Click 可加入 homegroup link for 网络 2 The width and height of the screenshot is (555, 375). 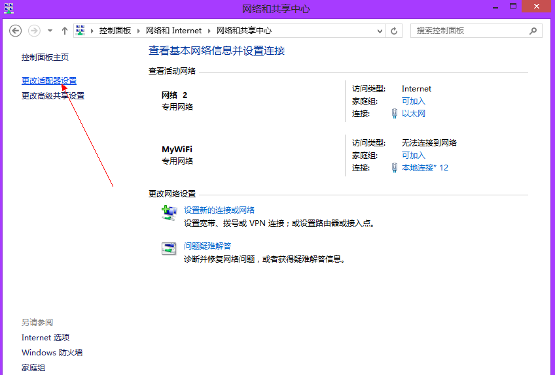point(413,101)
